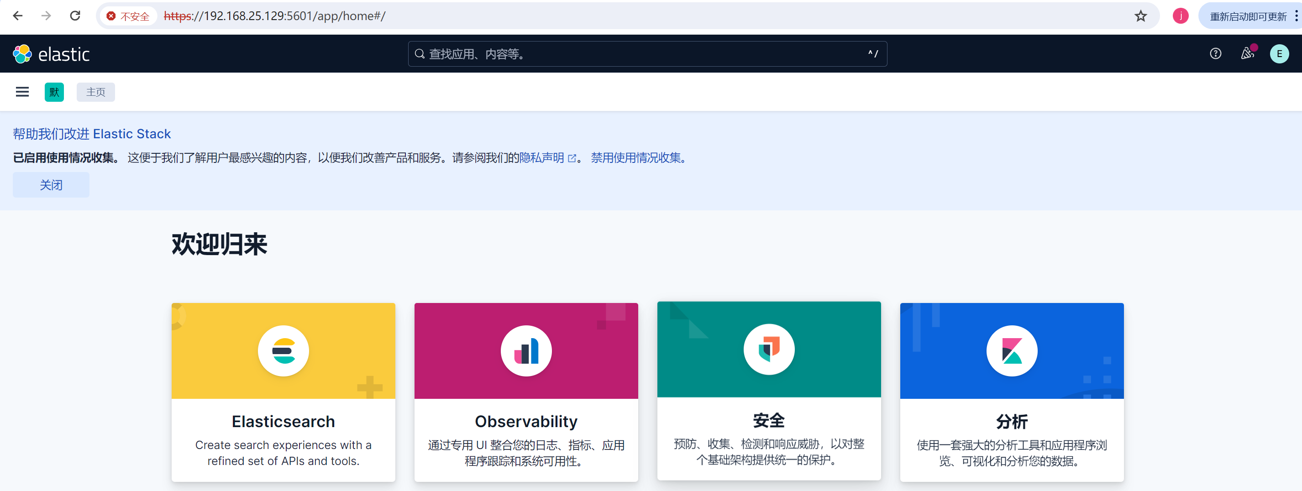Focus the 查找应用、内容等 search field
Screen dimensions: 1302x491
coord(647,54)
